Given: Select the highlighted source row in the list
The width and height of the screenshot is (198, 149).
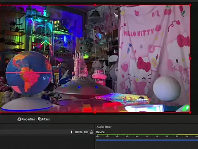Looking at the screenshot, I should [47, 132].
